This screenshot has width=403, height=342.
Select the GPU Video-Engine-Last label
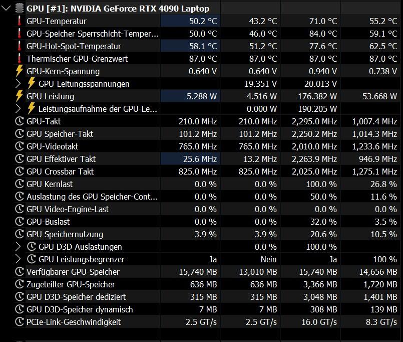point(68,210)
